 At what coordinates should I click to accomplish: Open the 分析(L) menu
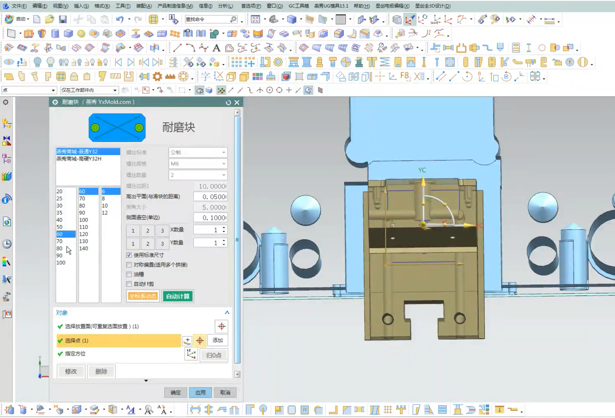(x=226, y=6)
